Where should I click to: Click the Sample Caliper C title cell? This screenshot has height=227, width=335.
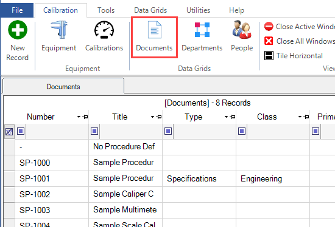(125, 194)
